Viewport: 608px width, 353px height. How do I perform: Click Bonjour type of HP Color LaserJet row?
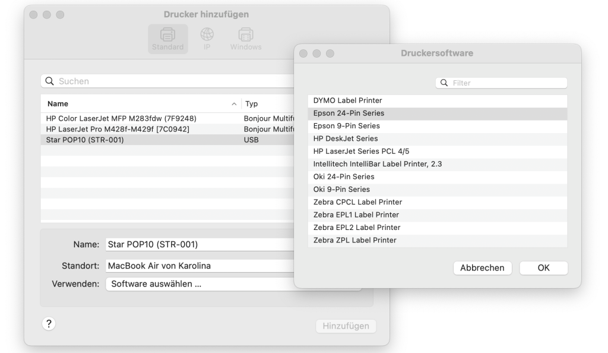[269, 118]
